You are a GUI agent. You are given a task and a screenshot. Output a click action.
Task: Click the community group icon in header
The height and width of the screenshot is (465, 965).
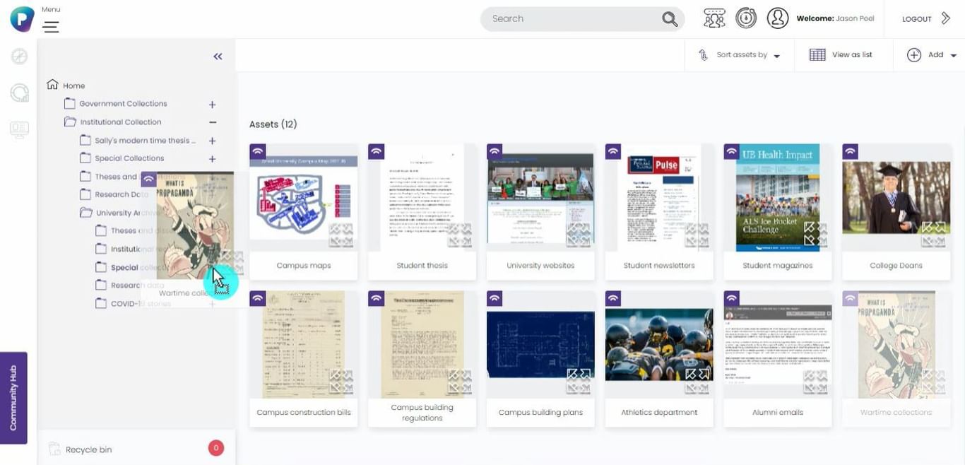tap(714, 18)
